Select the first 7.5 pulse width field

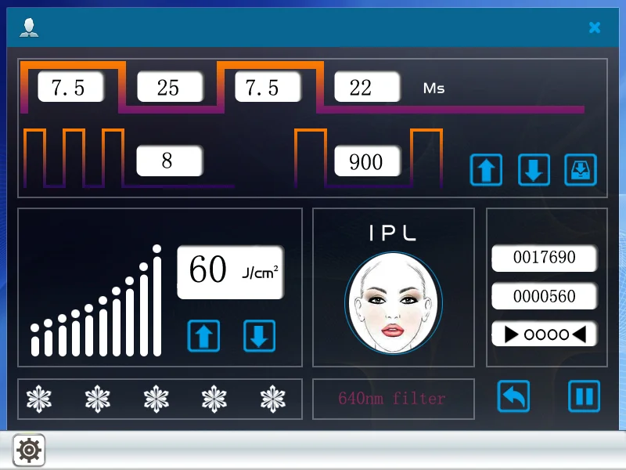point(70,88)
